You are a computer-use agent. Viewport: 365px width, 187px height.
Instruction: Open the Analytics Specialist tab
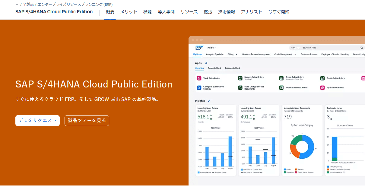click(215, 54)
